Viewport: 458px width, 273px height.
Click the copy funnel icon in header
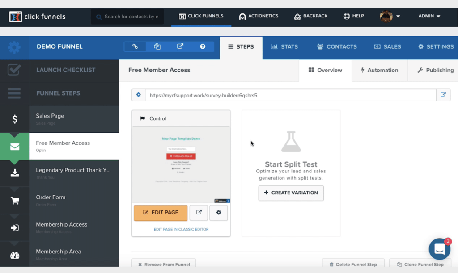tap(157, 46)
